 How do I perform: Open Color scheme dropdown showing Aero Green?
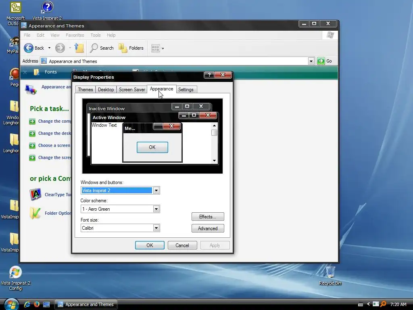156,209
